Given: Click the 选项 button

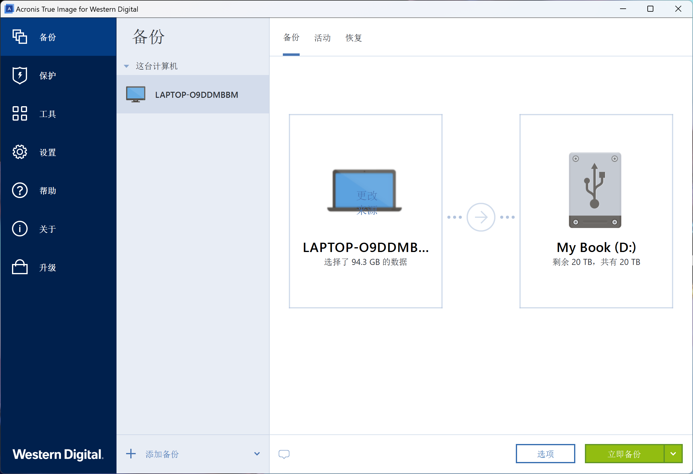Looking at the screenshot, I should click(x=545, y=454).
